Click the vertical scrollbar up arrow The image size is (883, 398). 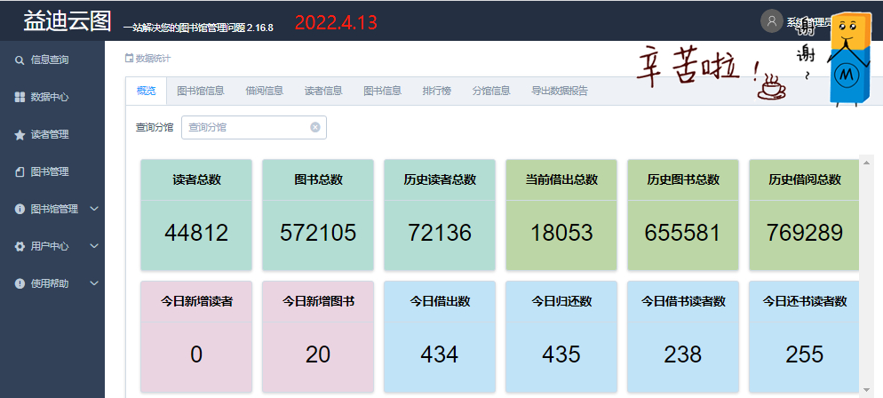[x=865, y=162]
